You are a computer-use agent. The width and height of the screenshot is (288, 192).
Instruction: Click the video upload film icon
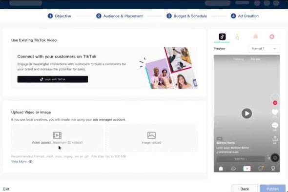pos(57,135)
